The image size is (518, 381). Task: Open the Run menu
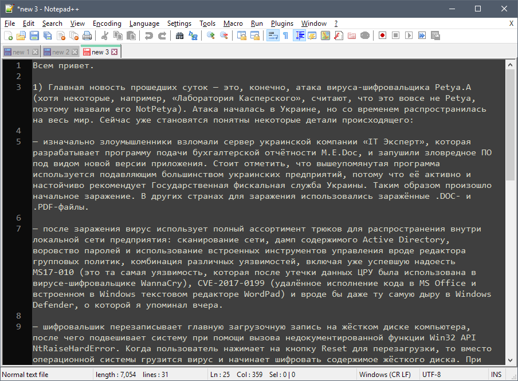tap(257, 23)
